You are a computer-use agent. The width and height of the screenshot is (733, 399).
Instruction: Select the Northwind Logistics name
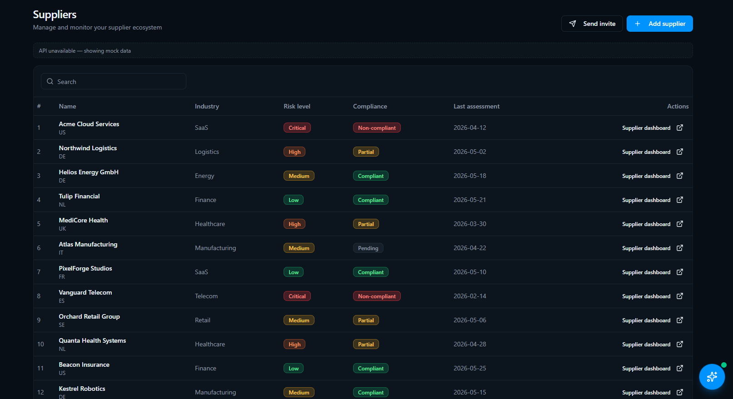[88, 148]
